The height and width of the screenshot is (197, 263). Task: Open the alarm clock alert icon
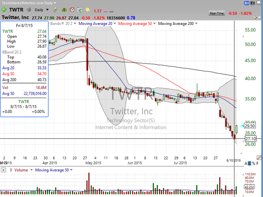point(72,10)
